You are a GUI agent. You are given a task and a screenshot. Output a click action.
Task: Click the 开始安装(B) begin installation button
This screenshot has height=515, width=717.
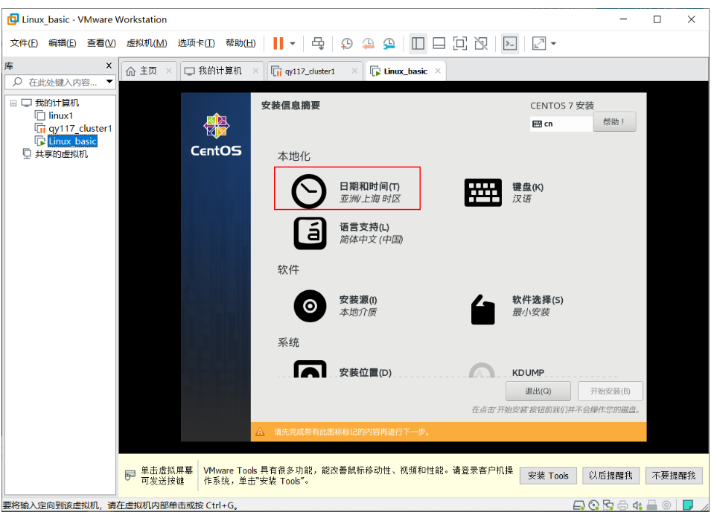click(610, 391)
